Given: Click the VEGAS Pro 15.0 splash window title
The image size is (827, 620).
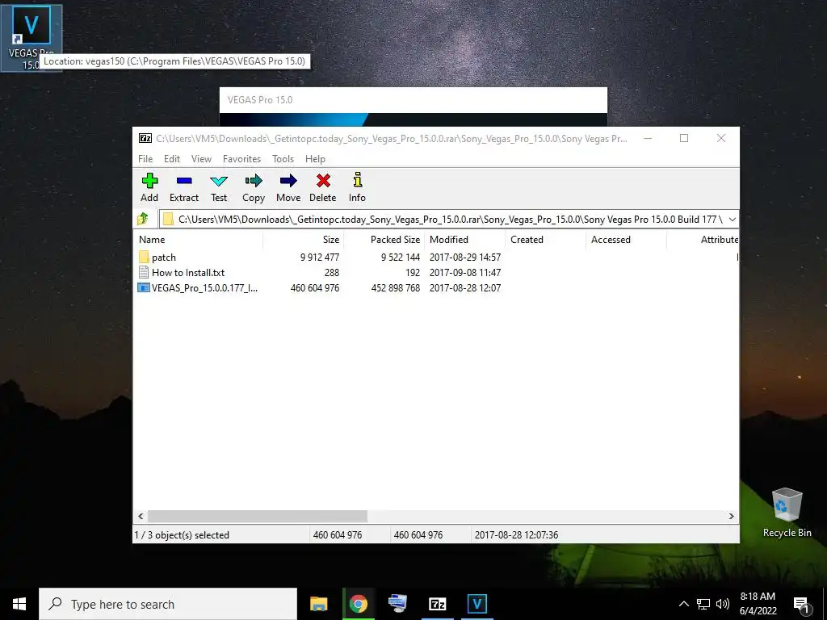Looking at the screenshot, I should [260, 100].
